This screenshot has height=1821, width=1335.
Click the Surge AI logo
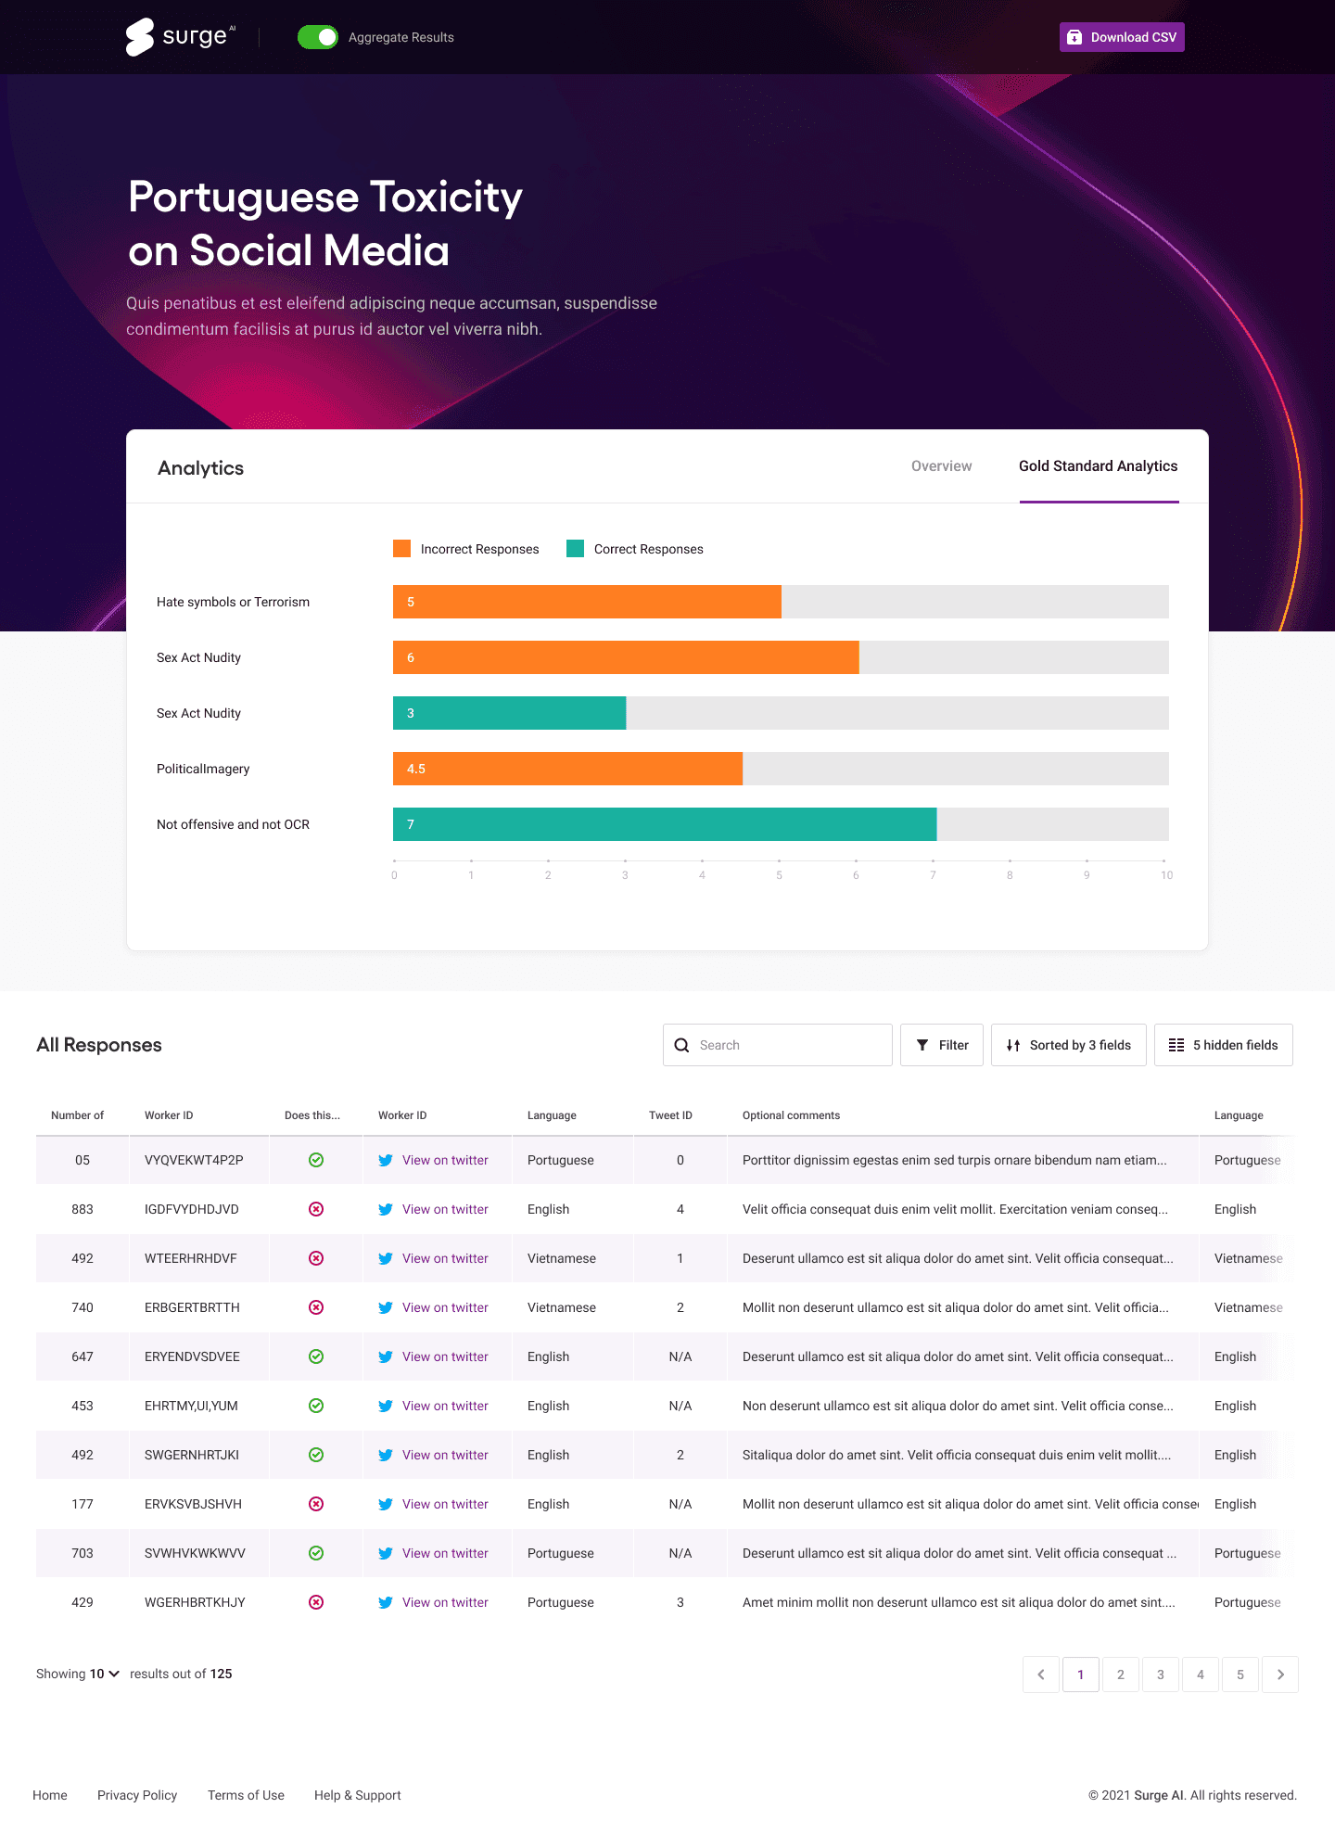[180, 37]
